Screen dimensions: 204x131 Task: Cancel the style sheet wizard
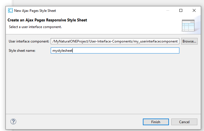tap(184, 122)
